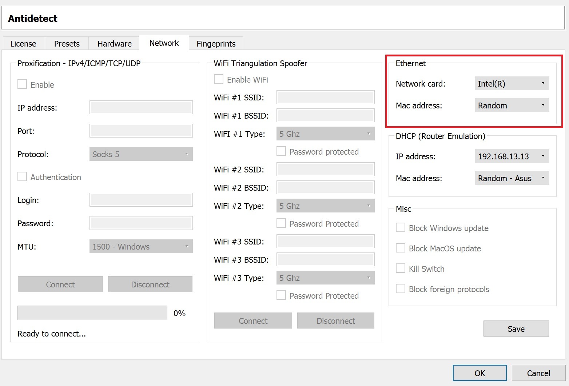Enable Block MacOS update
The height and width of the screenshot is (386, 569).
pos(401,248)
